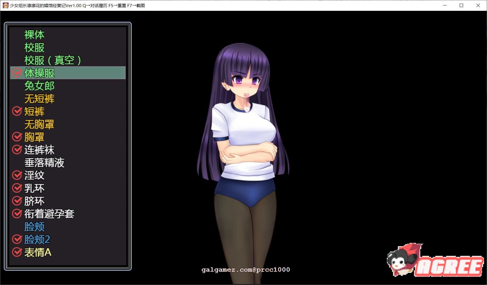Select the 兔女郎 outfit option
The width and height of the screenshot is (487, 285).
[39, 86]
